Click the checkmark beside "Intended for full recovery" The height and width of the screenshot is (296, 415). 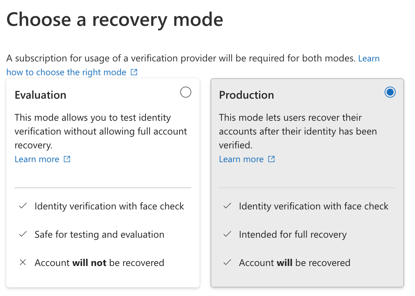click(227, 234)
